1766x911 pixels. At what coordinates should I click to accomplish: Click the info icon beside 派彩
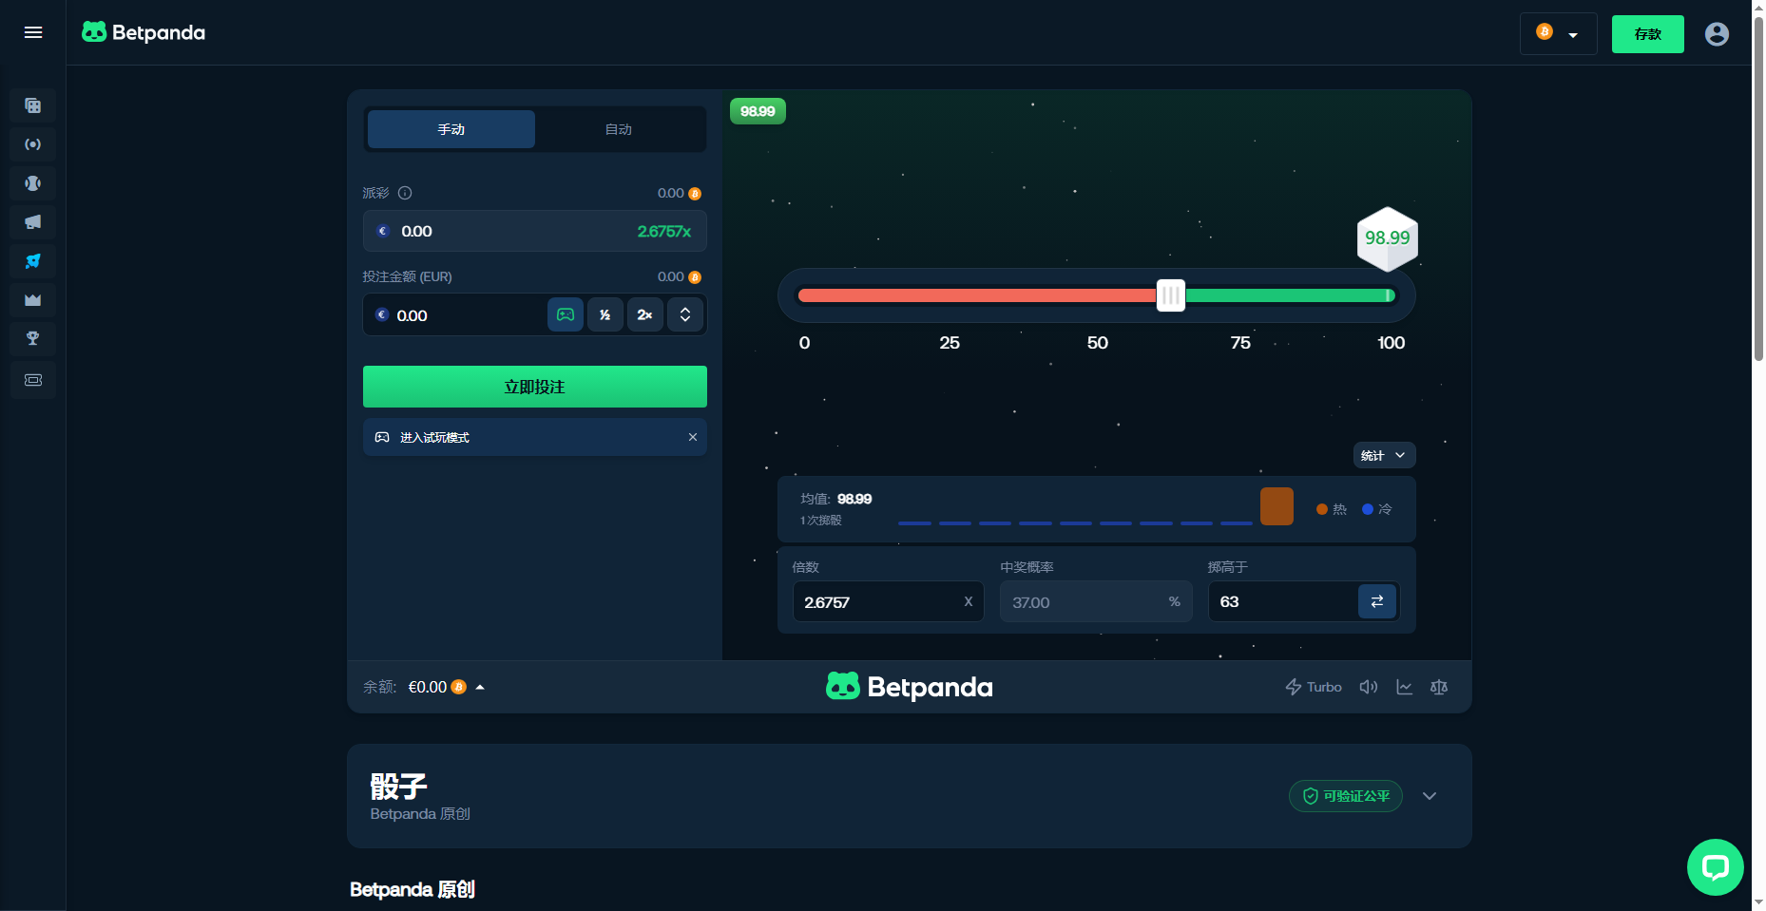click(x=405, y=193)
